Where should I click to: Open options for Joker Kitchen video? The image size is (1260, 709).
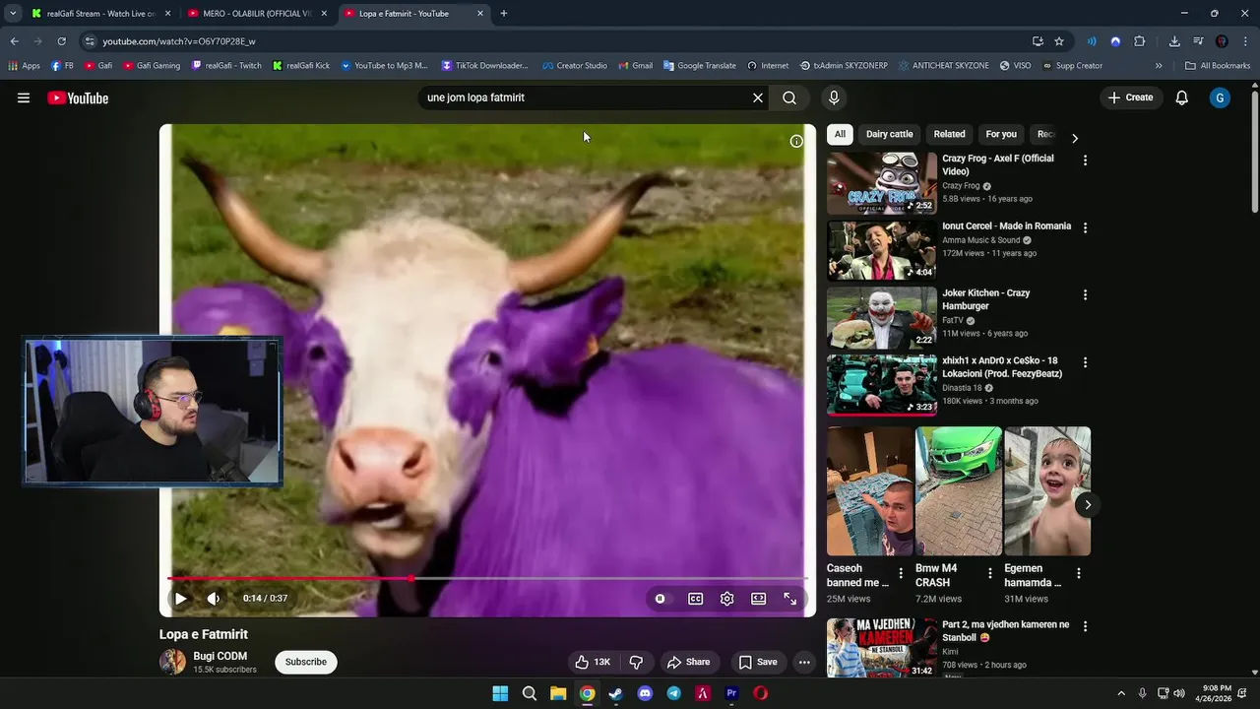(x=1086, y=294)
